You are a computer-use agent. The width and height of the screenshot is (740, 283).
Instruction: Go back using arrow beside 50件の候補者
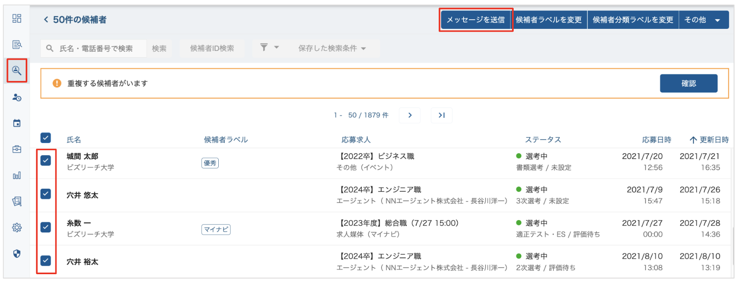[x=46, y=20]
